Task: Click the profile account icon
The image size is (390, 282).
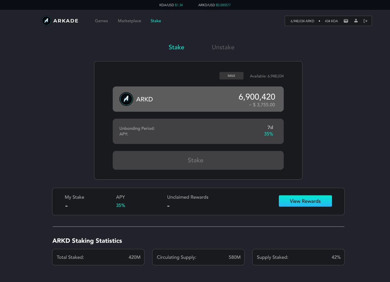Action: [x=356, y=20]
